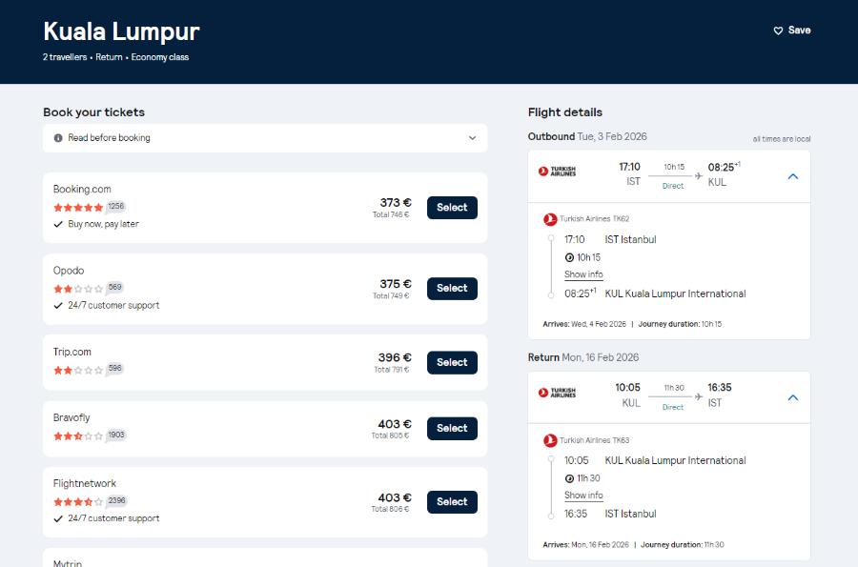This screenshot has width=858, height=567.
Task: Open Show info for the return flight
Action: [x=583, y=496]
